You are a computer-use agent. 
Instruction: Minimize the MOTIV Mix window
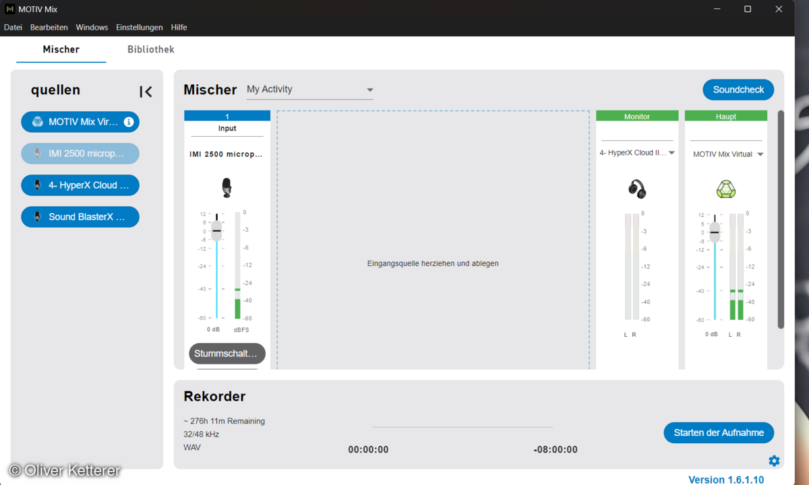tap(716, 9)
